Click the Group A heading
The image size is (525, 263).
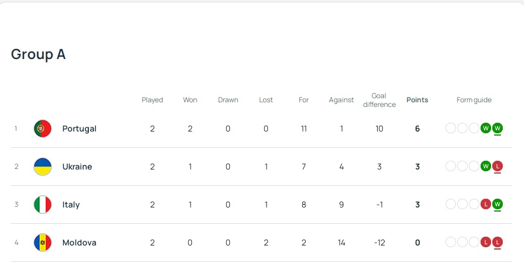tap(39, 54)
